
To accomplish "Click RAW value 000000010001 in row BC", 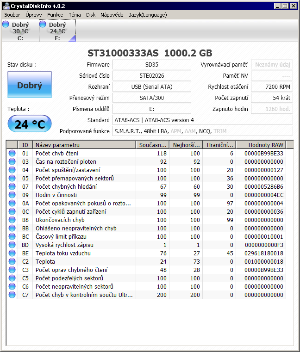I will [264, 237].
